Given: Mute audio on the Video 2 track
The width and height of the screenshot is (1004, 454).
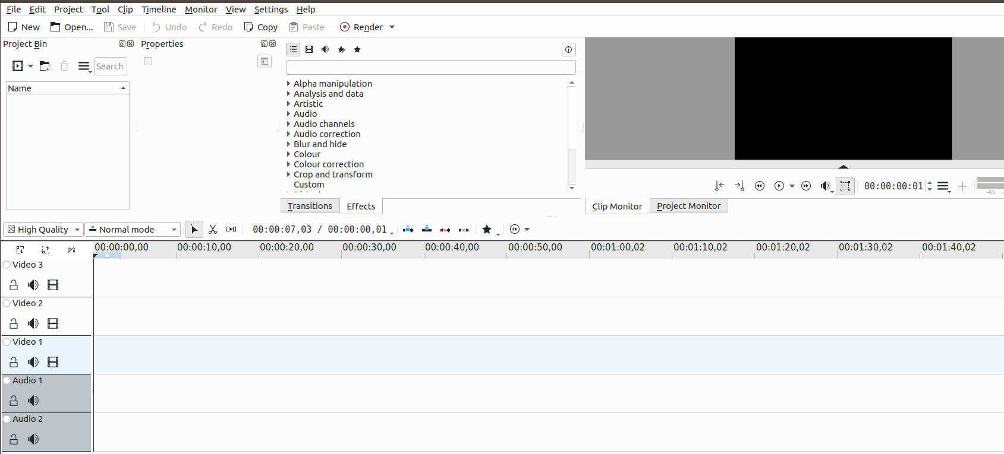Looking at the screenshot, I should pos(33,324).
